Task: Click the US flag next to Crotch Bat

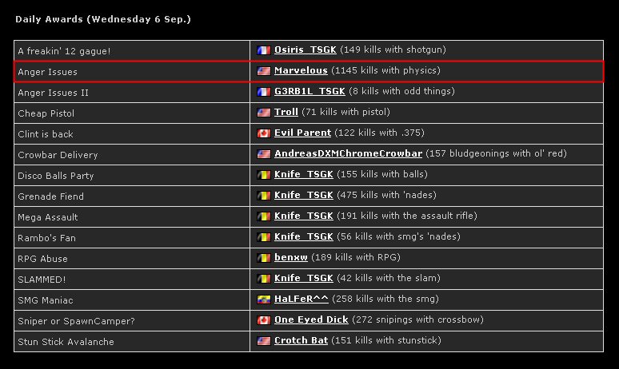Action: click(x=263, y=341)
